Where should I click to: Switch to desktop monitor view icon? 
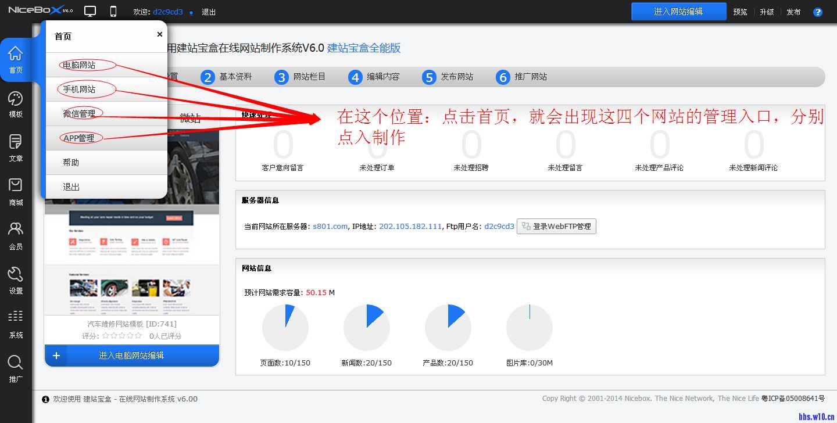pos(90,12)
